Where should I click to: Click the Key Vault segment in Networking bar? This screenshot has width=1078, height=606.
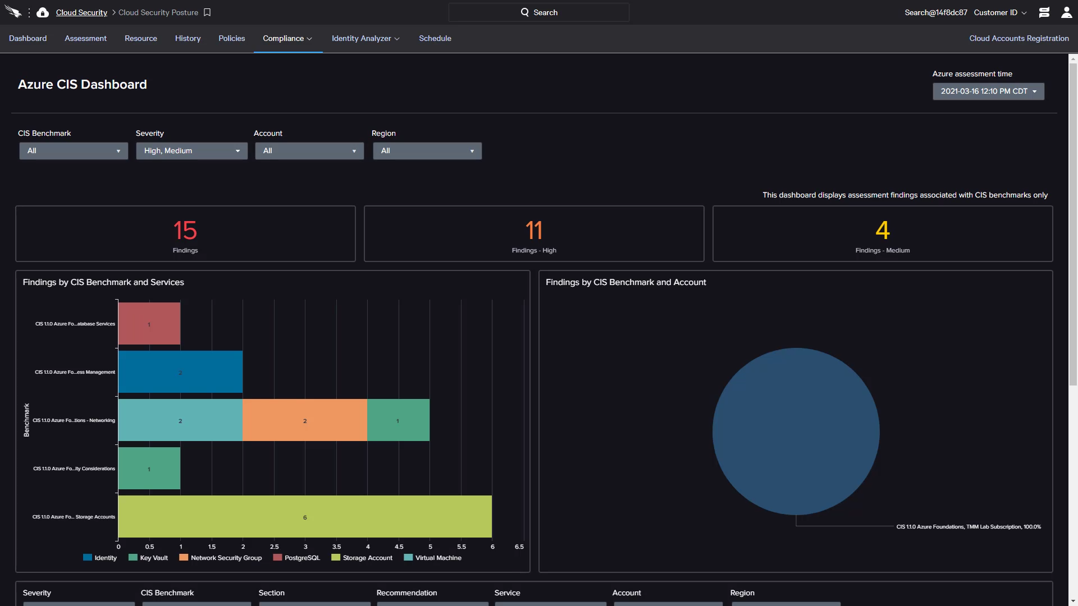(x=398, y=420)
